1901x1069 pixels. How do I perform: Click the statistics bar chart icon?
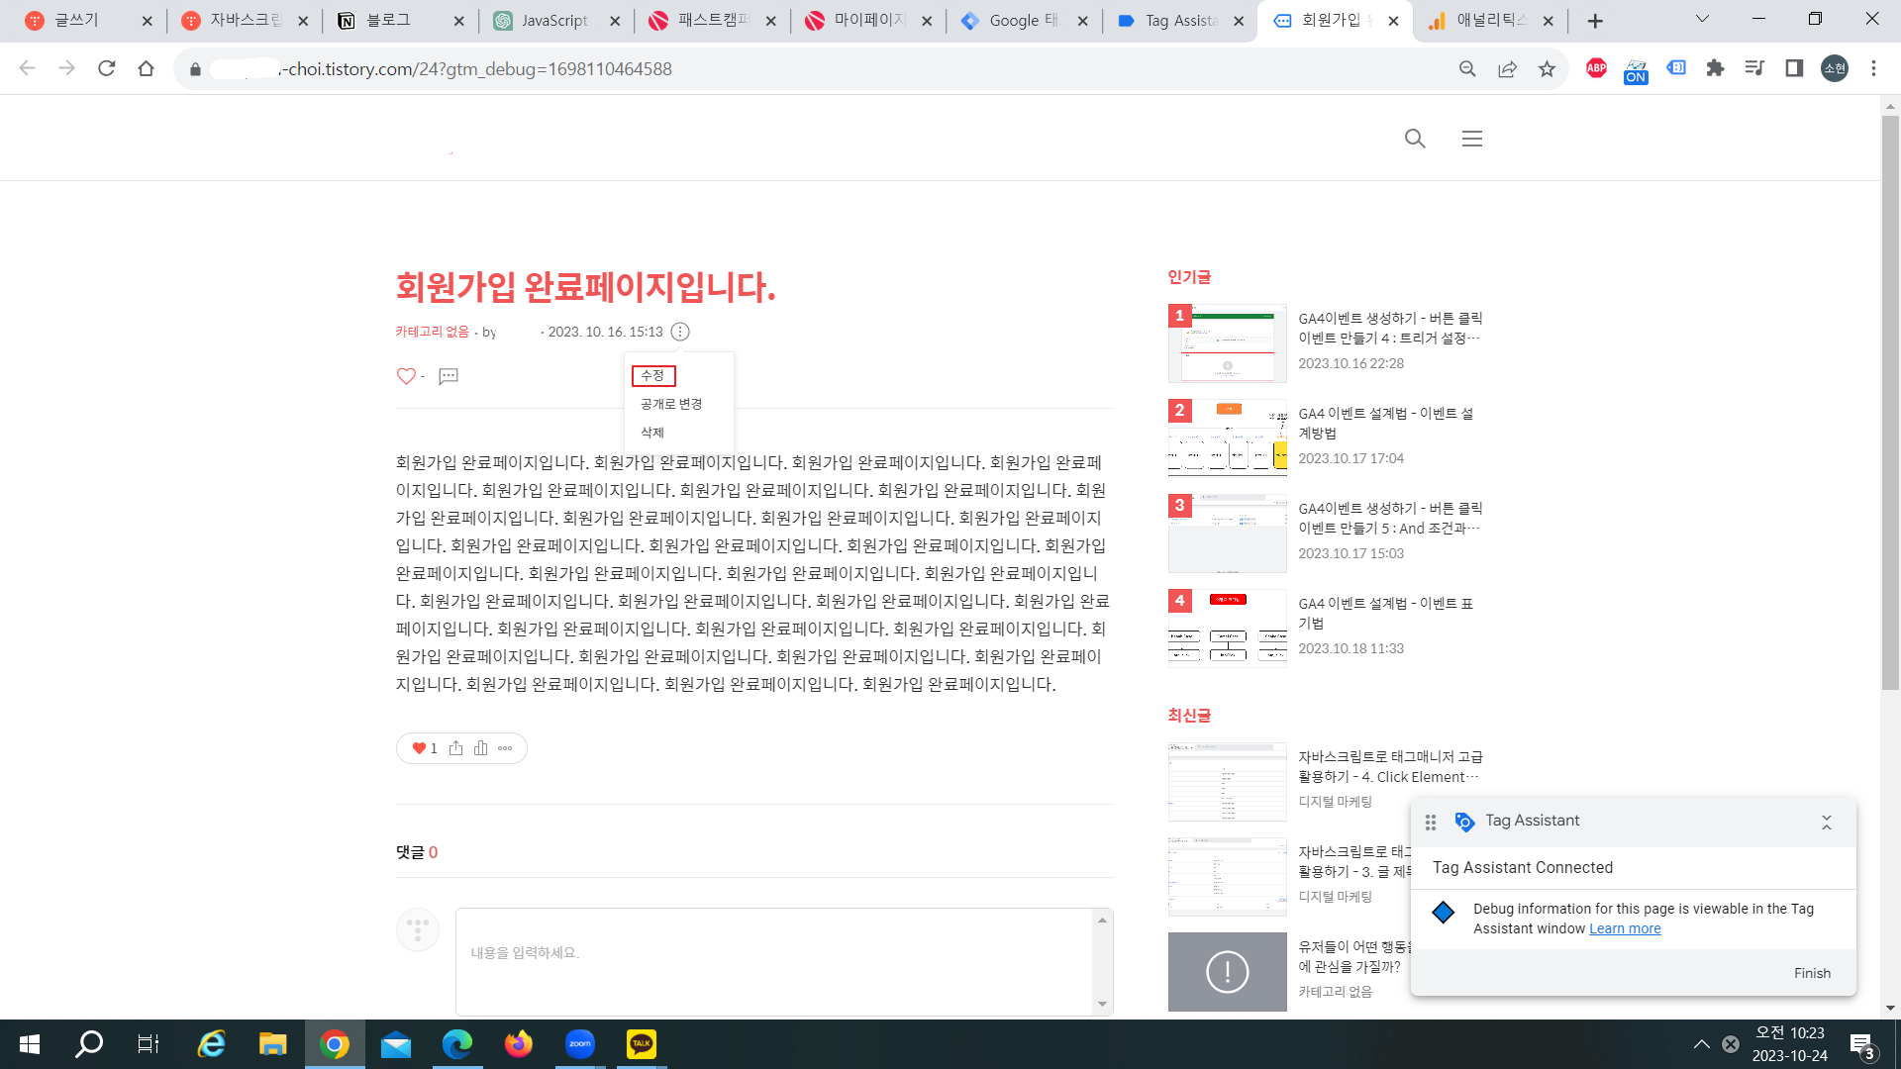tap(480, 748)
